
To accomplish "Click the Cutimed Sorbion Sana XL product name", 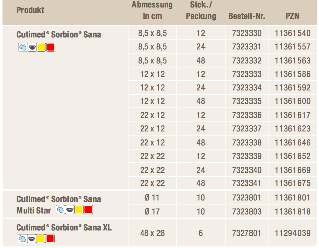I will click(x=64, y=227).
